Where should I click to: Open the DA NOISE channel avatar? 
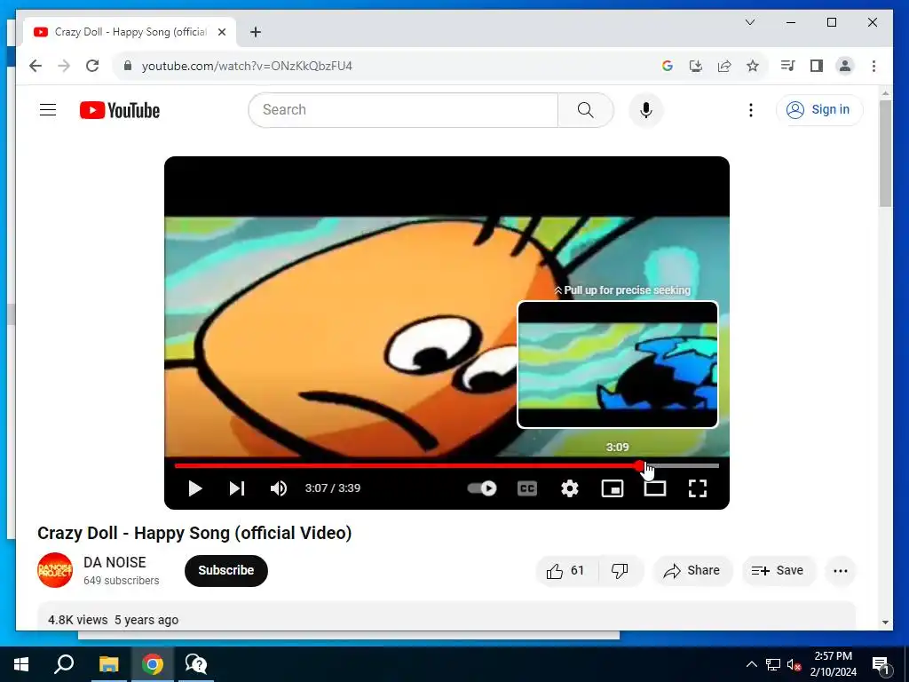[55, 570]
